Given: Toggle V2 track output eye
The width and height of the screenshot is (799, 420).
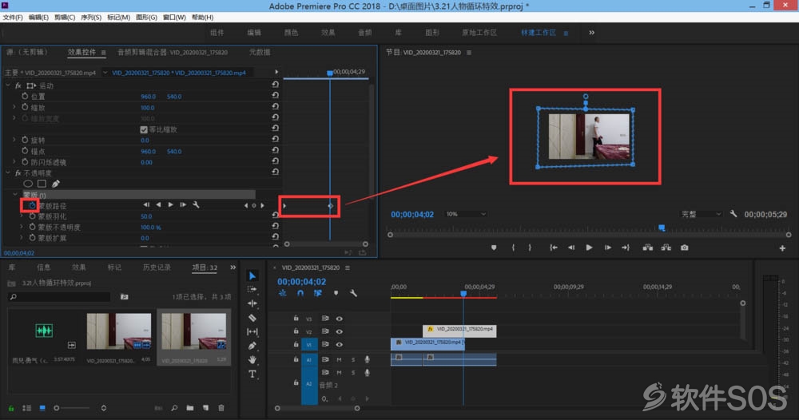Looking at the screenshot, I should (340, 331).
